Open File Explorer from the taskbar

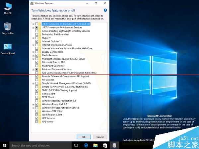96,145
